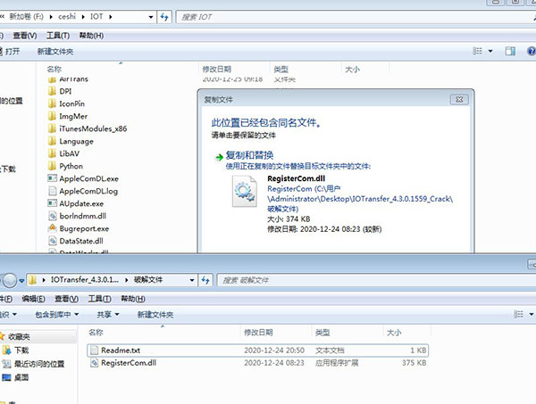
Task: Choose 复制和替换 option in dialog
Action: click(x=249, y=155)
